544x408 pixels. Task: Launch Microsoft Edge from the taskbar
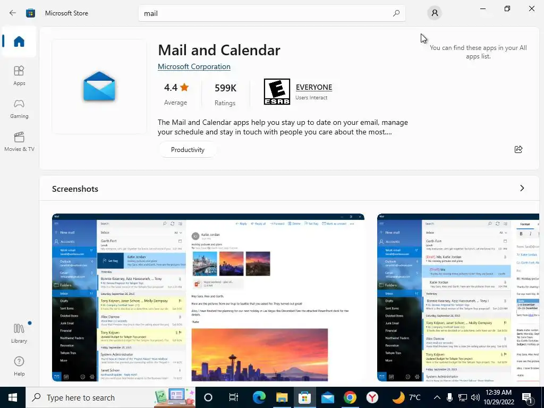[x=259, y=397]
